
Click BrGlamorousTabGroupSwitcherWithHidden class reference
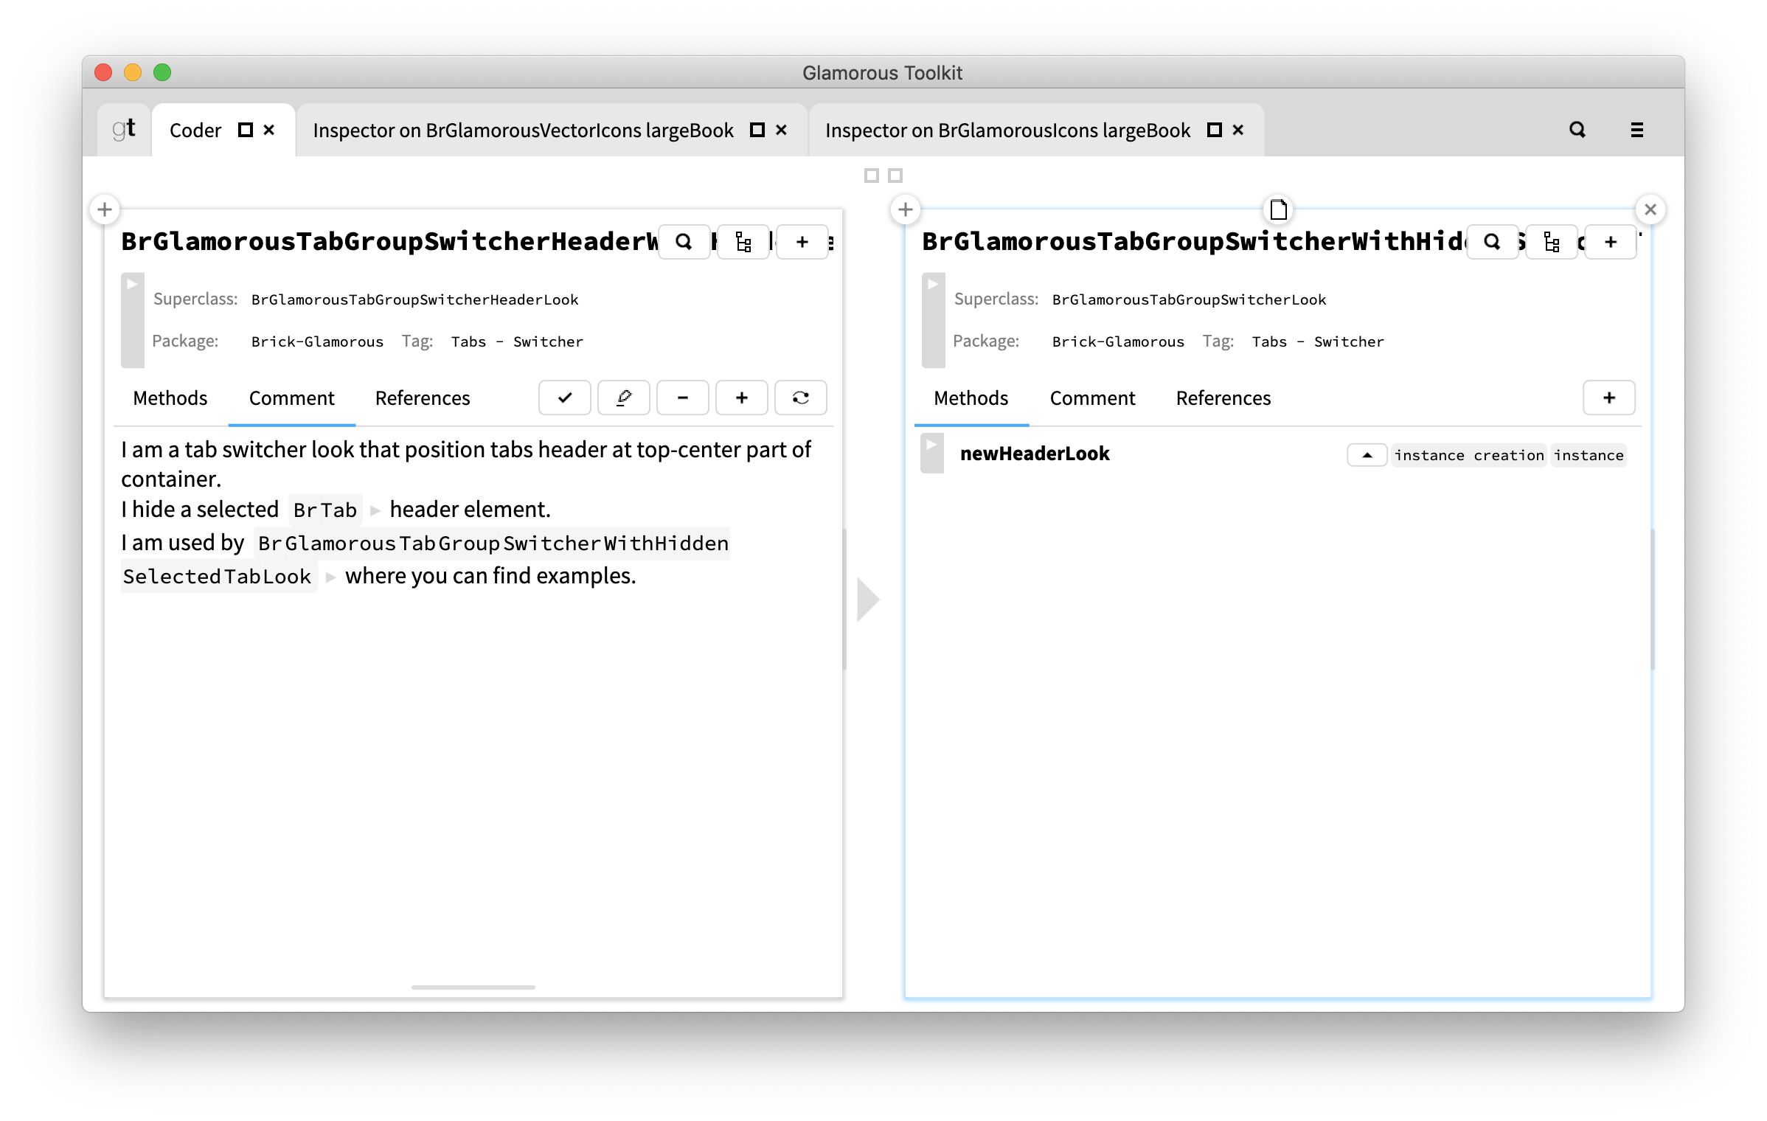click(x=493, y=543)
